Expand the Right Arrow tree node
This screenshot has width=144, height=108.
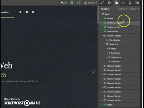(107, 57)
